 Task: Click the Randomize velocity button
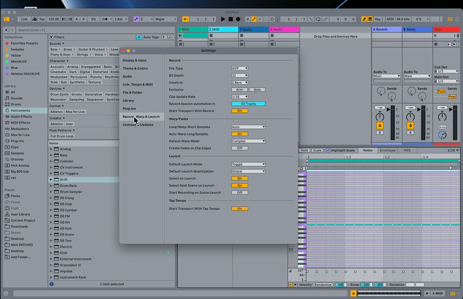pyautogui.click(x=323, y=285)
